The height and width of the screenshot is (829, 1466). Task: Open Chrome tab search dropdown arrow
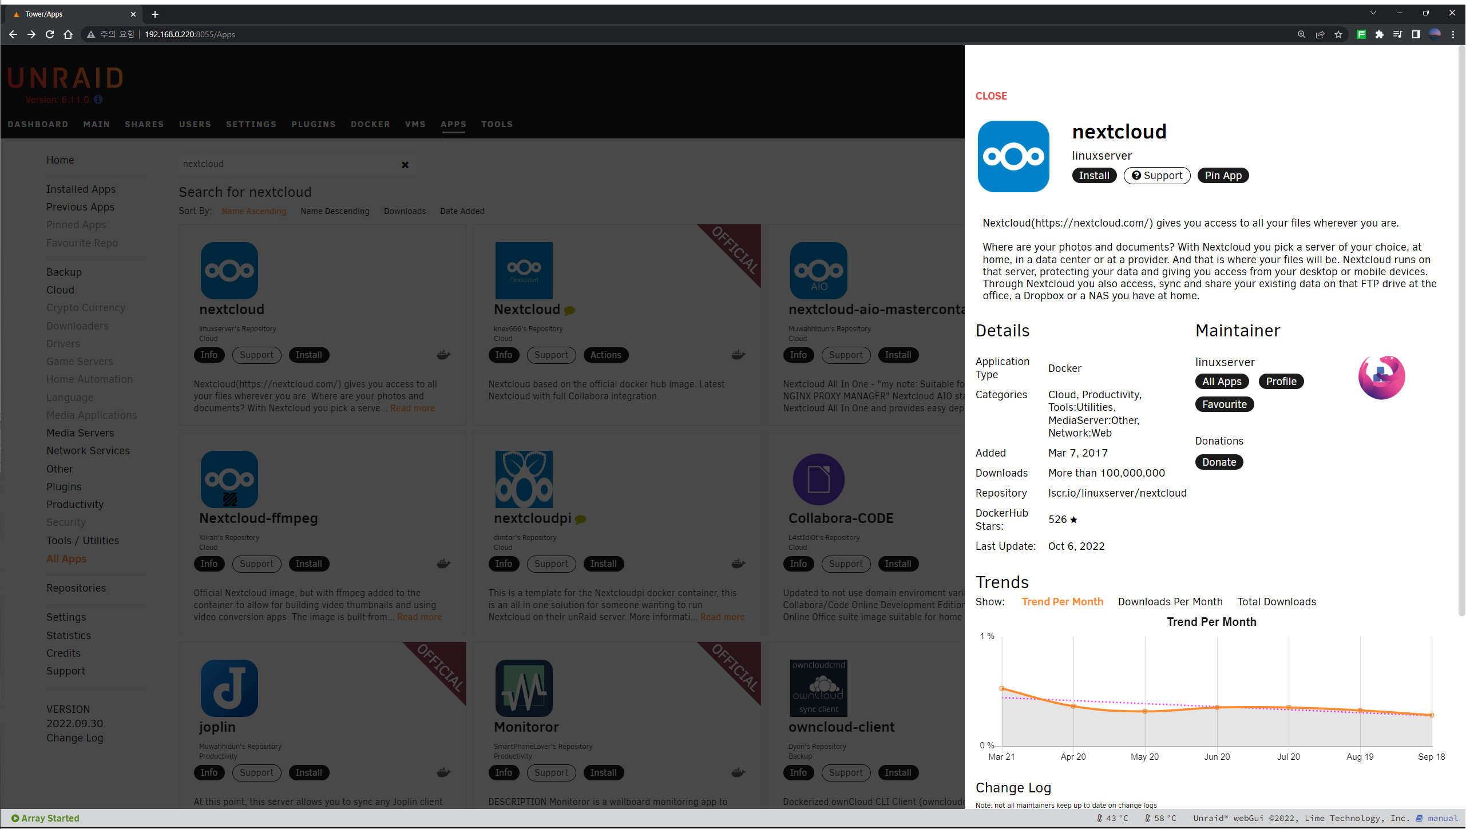(x=1373, y=13)
